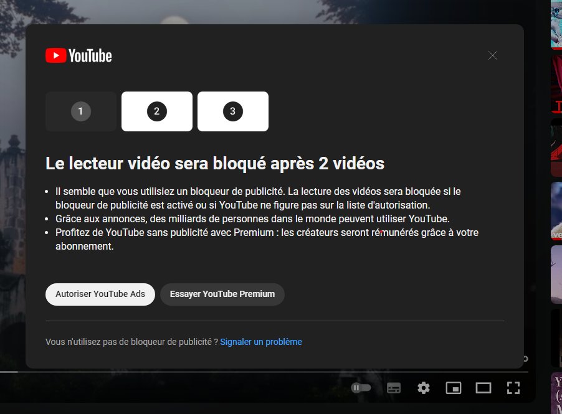Toggle the autoplay switch in player
Image resolution: width=562 pixels, height=414 pixels.
click(x=361, y=388)
